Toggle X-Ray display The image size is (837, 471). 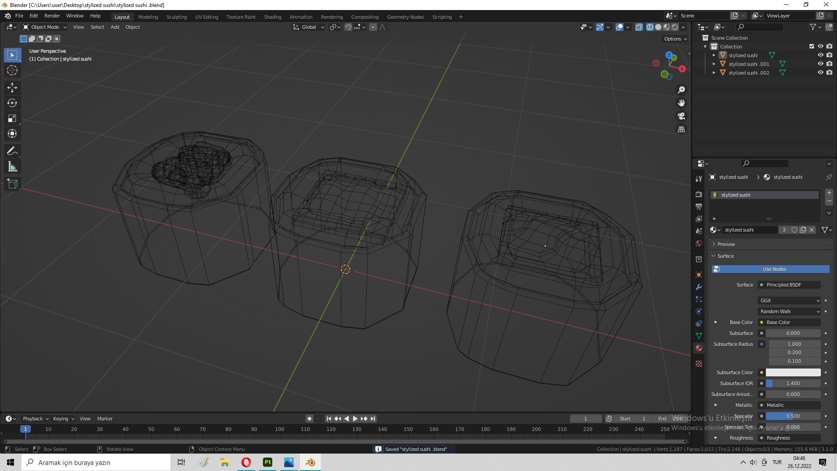click(x=639, y=27)
